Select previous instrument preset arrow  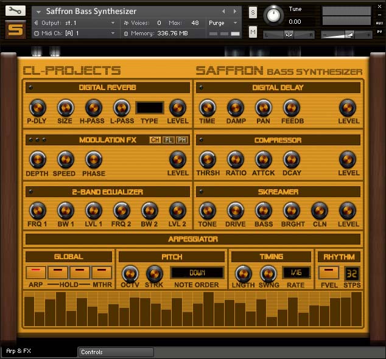click(x=223, y=12)
